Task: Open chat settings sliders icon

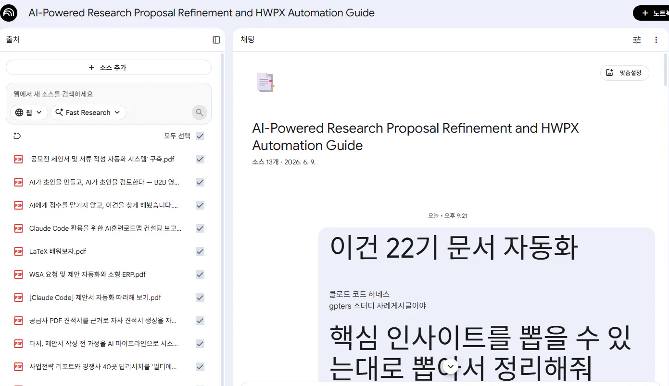Action: click(637, 40)
